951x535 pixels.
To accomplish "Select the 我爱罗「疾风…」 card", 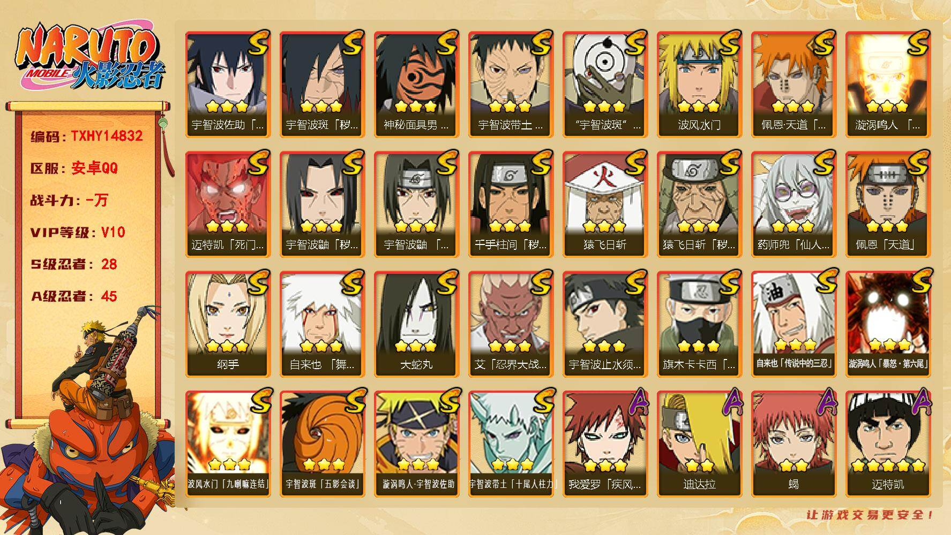I will (605, 444).
